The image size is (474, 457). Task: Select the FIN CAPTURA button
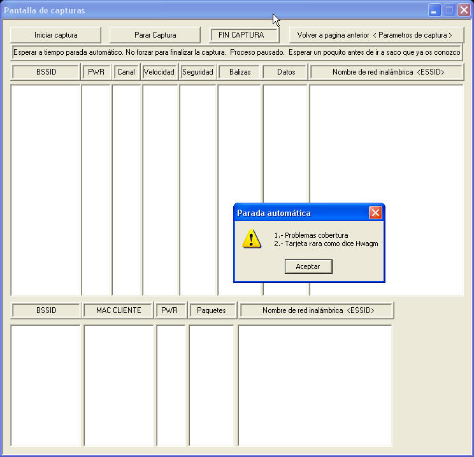tap(244, 35)
